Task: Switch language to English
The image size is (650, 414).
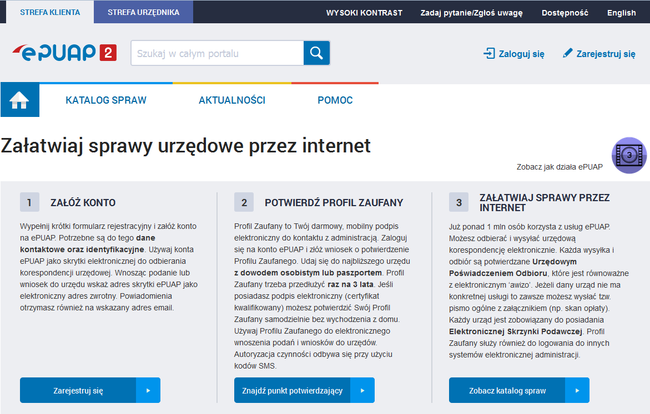Action: click(x=621, y=13)
